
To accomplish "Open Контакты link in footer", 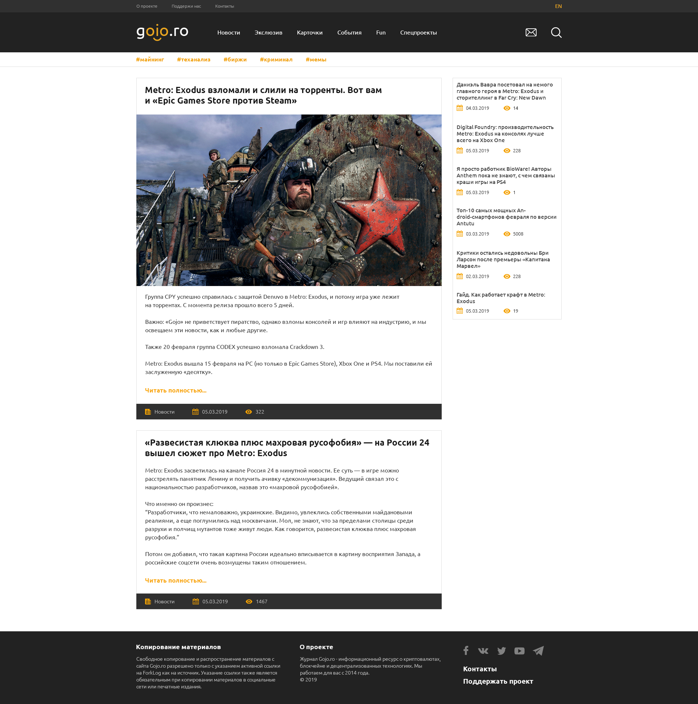I will click(x=480, y=669).
